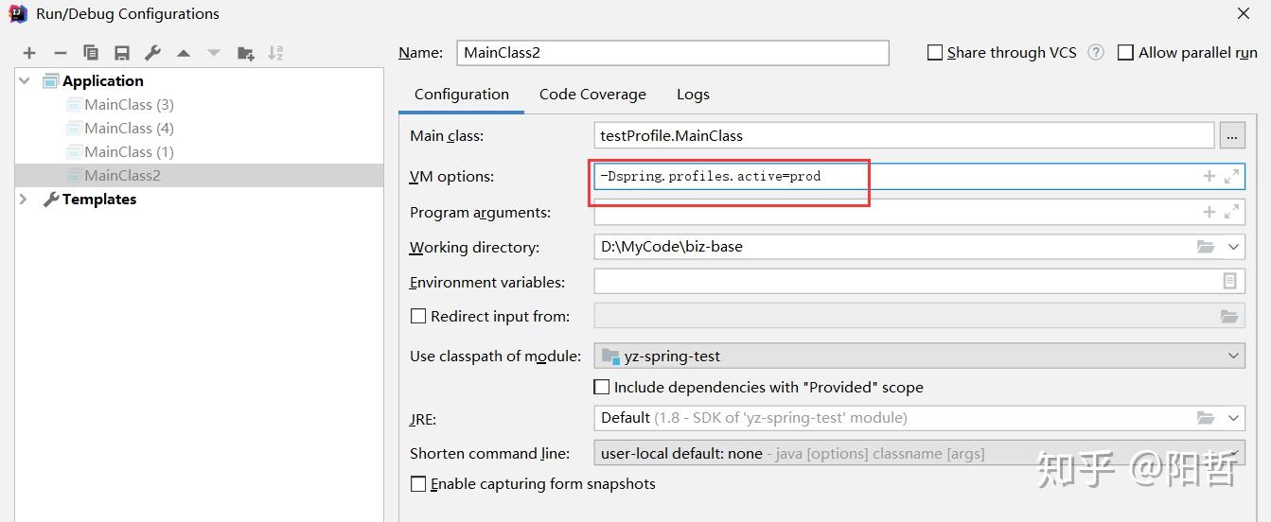Open edit templates wrench icon
The image size is (1271, 522).
tap(152, 53)
